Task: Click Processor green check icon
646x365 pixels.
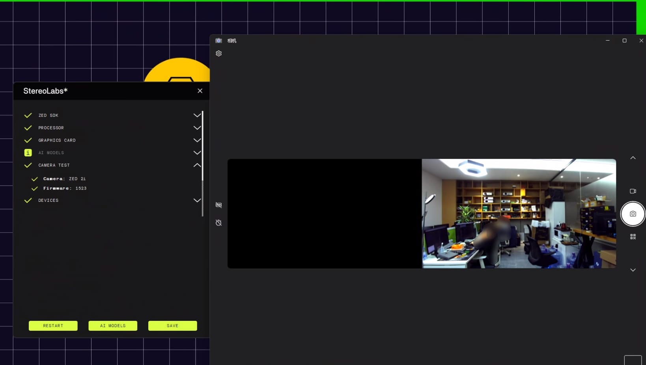Action: [x=28, y=128]
